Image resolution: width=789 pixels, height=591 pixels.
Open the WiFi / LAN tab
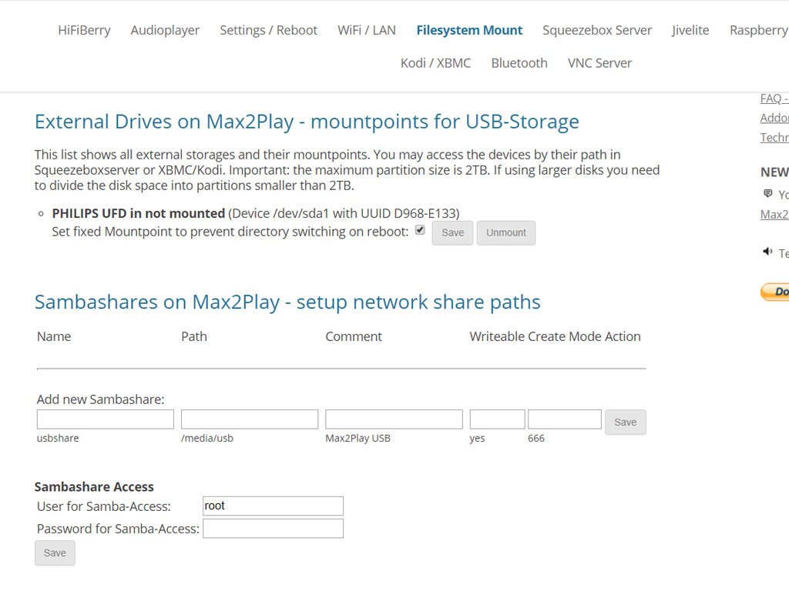[x=367, y=30]
